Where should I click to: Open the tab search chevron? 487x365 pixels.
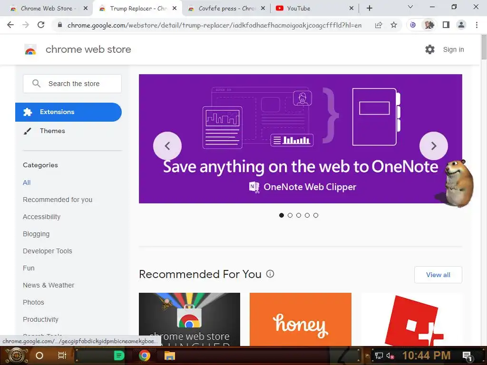click(x=410, y=7)
